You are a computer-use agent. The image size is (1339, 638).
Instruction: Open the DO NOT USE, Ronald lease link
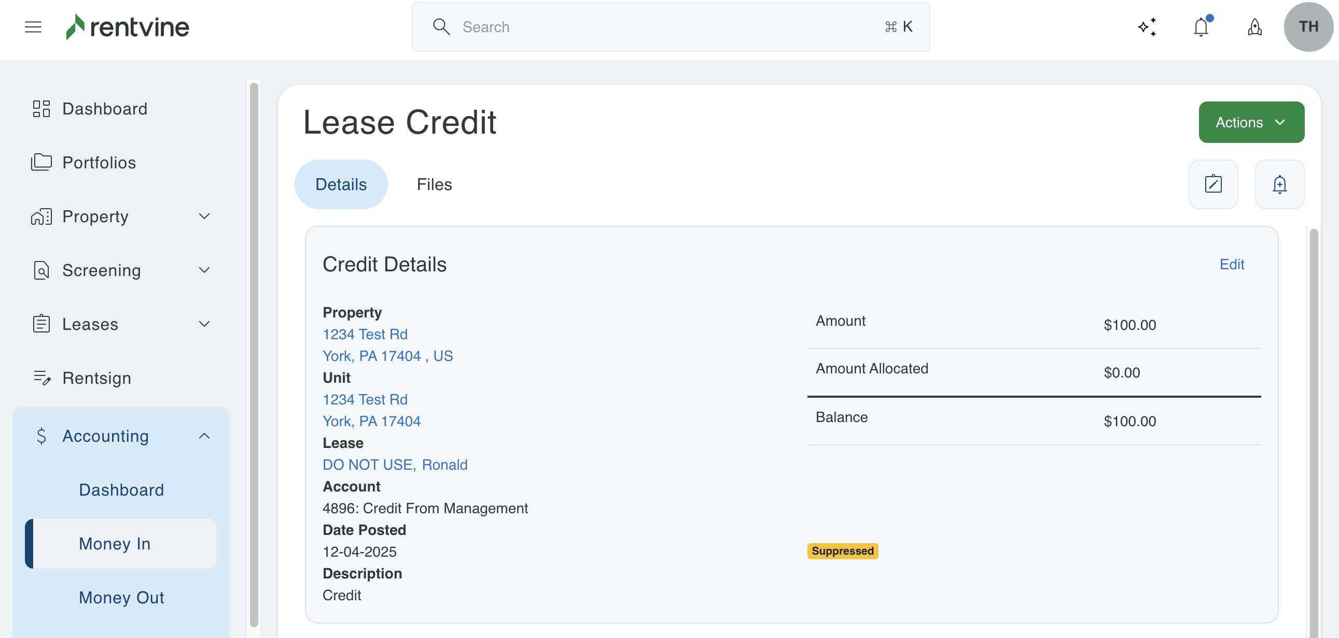395,464
